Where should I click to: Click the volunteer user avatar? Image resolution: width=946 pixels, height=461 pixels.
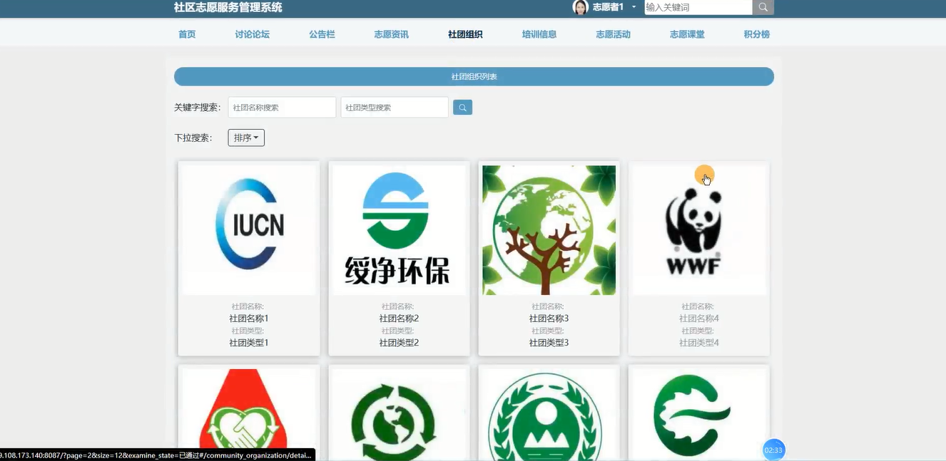tap(580, 7)
